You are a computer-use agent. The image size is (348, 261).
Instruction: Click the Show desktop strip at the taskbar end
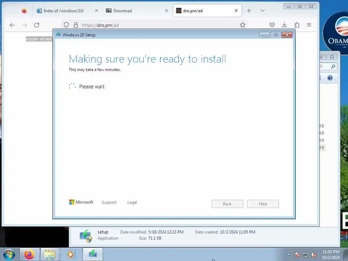pos(346,254)
